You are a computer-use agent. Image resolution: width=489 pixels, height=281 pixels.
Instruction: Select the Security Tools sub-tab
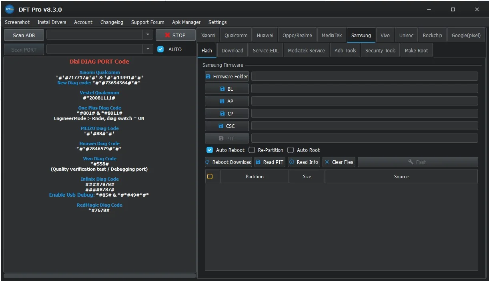click(380, 50)
